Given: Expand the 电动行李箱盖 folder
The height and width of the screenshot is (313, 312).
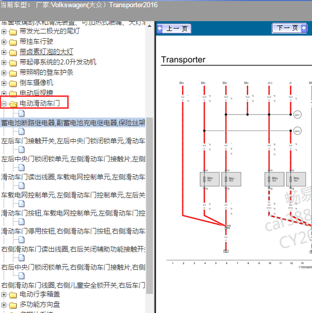Looking at the screenshot, I should tap(4, 294).
